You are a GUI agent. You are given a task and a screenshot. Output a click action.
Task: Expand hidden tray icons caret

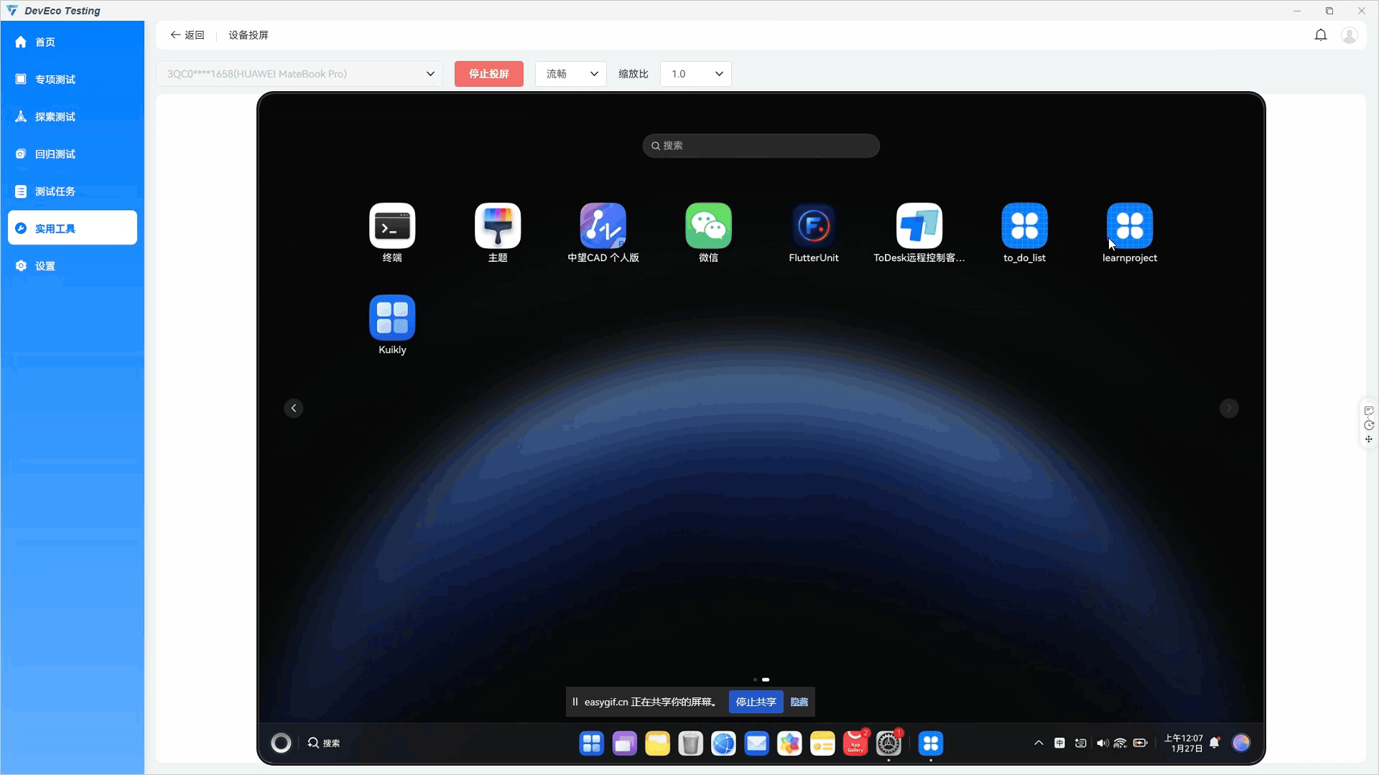tap(1039, 743)
